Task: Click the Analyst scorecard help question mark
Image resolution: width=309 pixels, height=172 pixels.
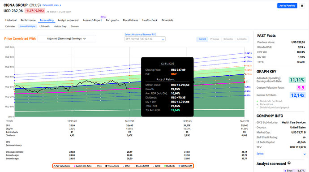Action: coord(289,163)
